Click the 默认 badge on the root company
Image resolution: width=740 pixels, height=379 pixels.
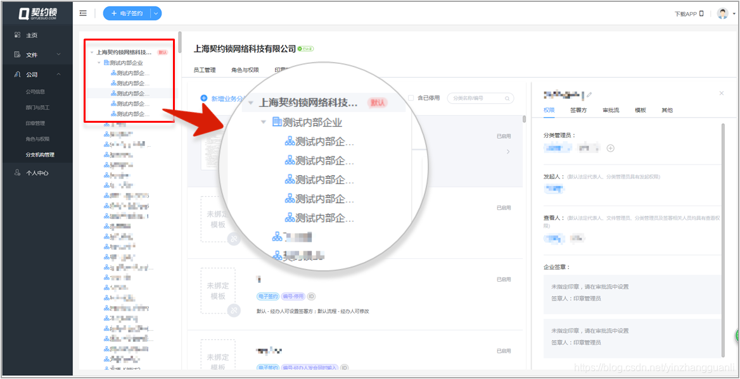[x=162, y=53]
